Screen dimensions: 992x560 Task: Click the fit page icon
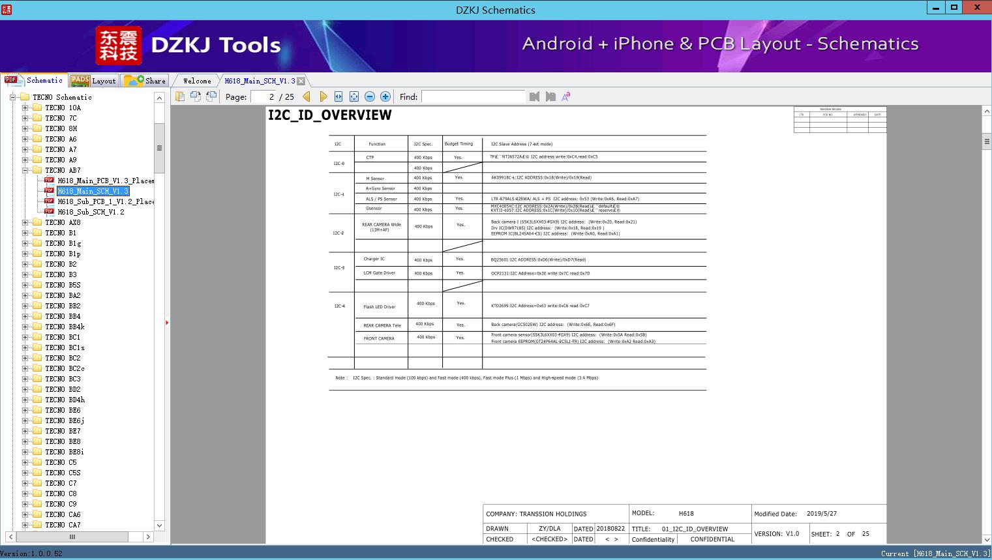[354, 96]
